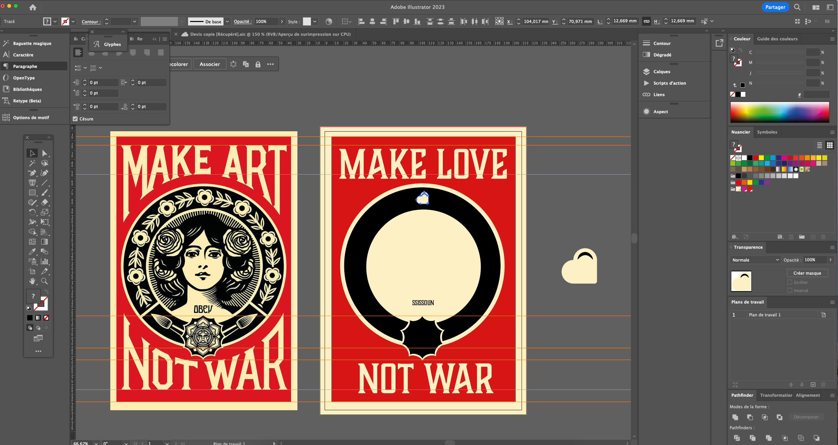Click the Partager button
The image size is (838, 445).
(x=775, y=7)
